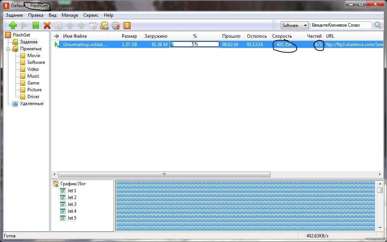Click the Jet 5 icon
The height and width of the screenshot is (242, 387).
[63, 218]
